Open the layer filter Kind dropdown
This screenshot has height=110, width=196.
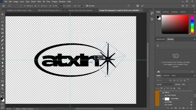[x=162, y=80]
